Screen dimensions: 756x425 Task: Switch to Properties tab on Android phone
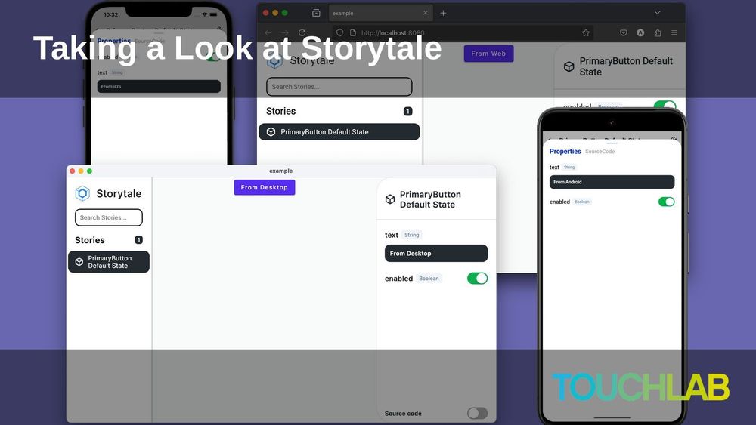click(x=565, y=151)
